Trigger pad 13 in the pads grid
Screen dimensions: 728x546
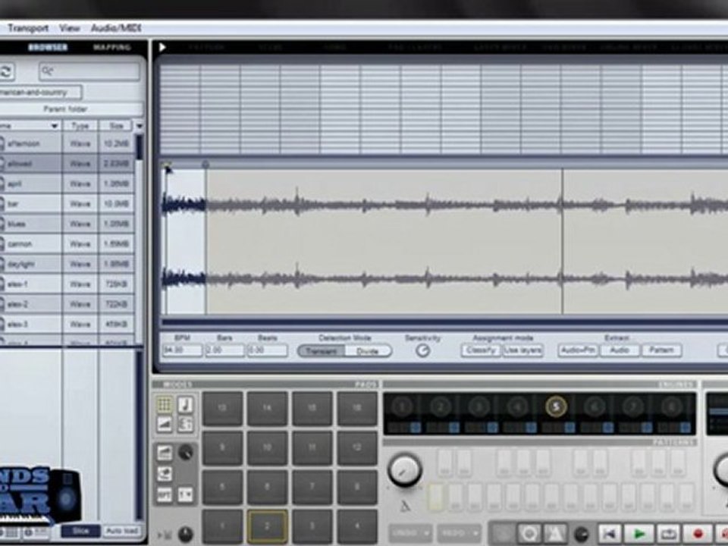point(222,408)
